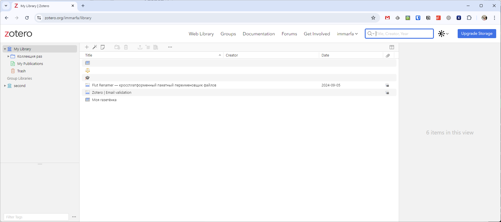Sort by the Date column
Image resolution: width=501 pixels, height=222 pixels.
[351, 55]
